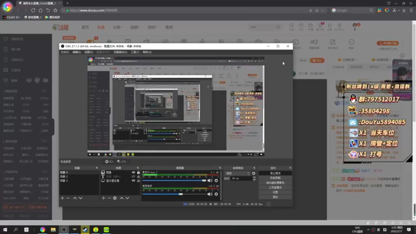Viewport: 416px width, 234px height.
Task: Toggle visibility of 图像 source
Action: (133, 173)
